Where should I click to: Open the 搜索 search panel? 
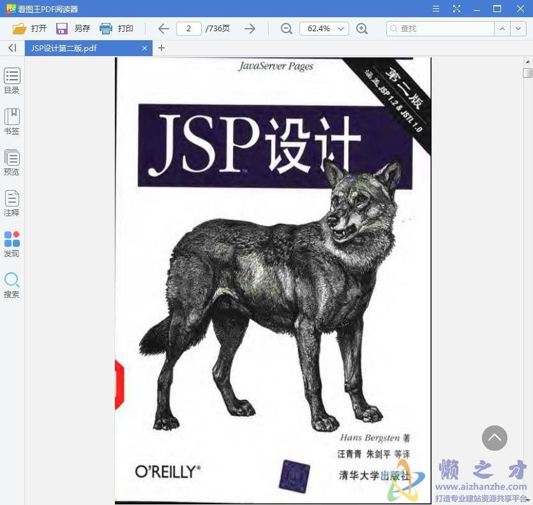(12, 285)
